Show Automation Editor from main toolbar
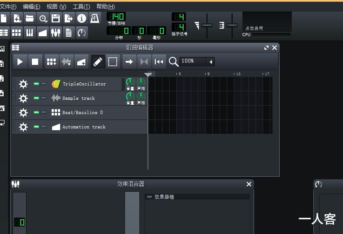 coord(43,33)
